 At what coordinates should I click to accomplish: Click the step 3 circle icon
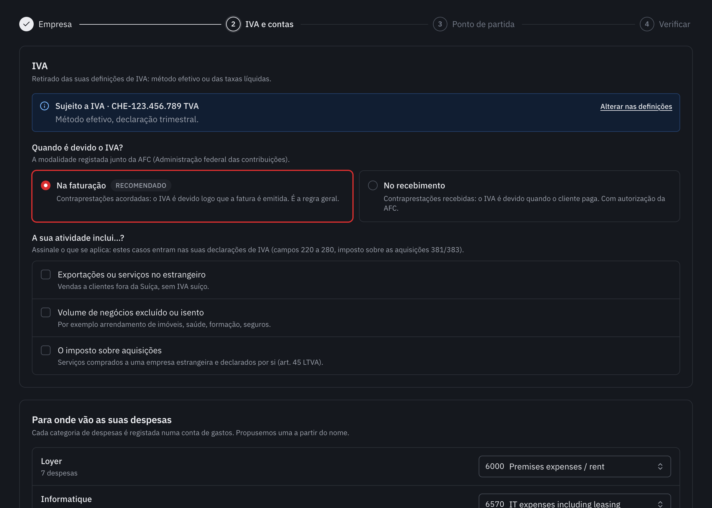click(x=440, y=24)
